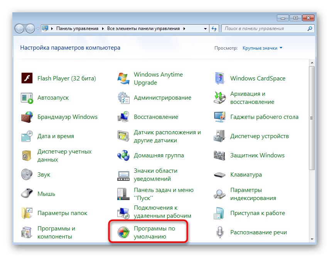329x257 pixels.
Task: Click the Панель управления breadcrumb
Action: click(77, 28)
